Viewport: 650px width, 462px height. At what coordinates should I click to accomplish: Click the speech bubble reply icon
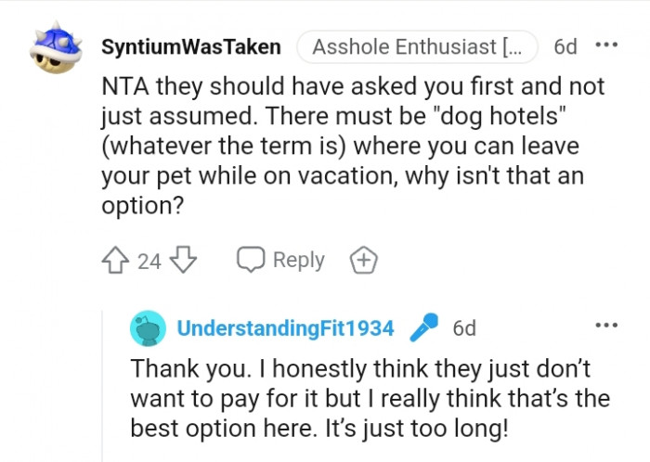coord(251,261)
